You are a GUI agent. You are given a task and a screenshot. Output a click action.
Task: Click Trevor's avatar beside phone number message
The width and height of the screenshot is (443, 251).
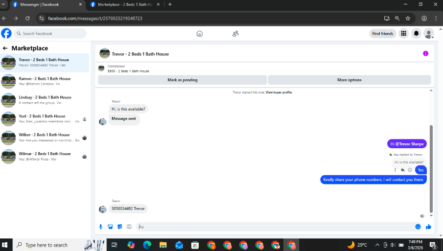(x=103, y=209)
